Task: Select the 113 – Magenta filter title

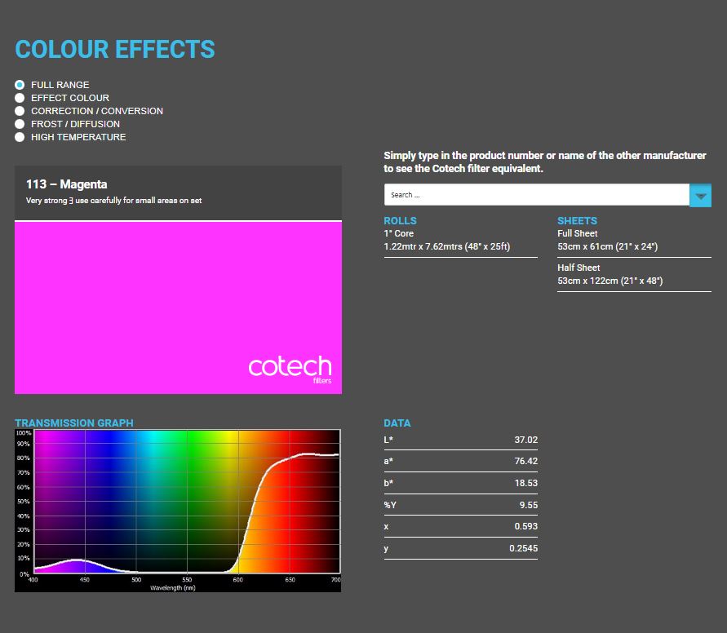Action: click(67, 184)
